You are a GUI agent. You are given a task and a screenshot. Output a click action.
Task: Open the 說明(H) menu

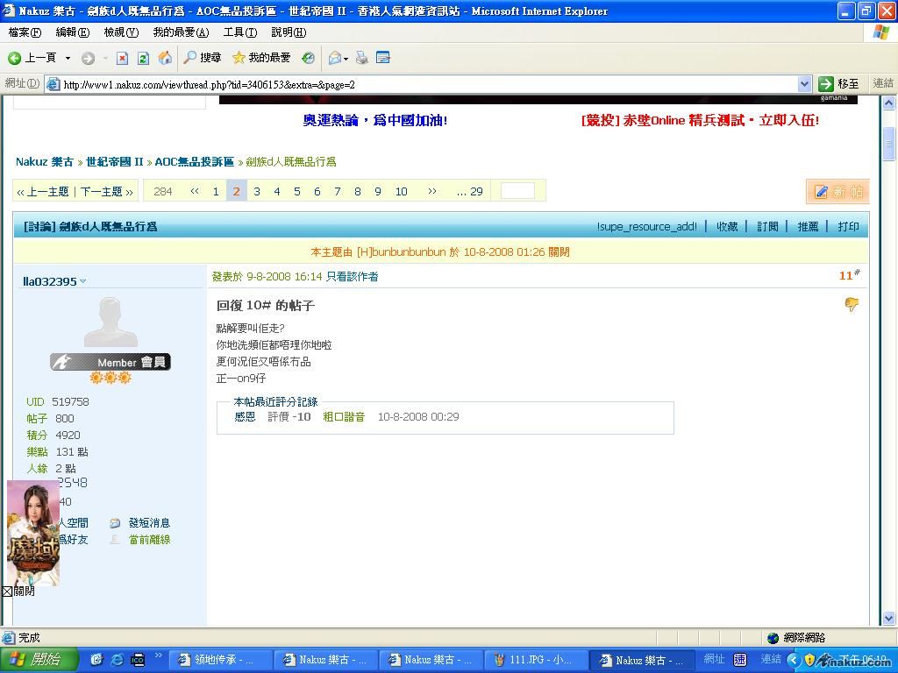[289, 32]
